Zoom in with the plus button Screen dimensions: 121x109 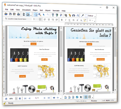pyautogui.click(x=20, y=99)
